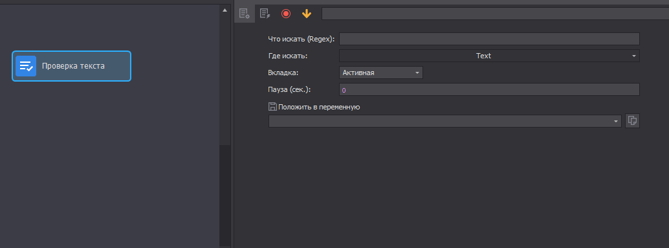Select the Проверка текста action block
The image size is (669, 248).
click(71, 66)
